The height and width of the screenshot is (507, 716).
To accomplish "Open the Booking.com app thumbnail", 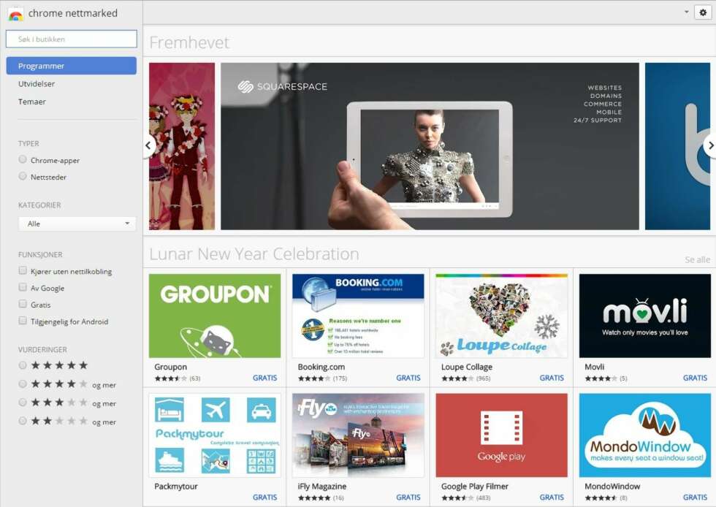I will pos(358,316).
